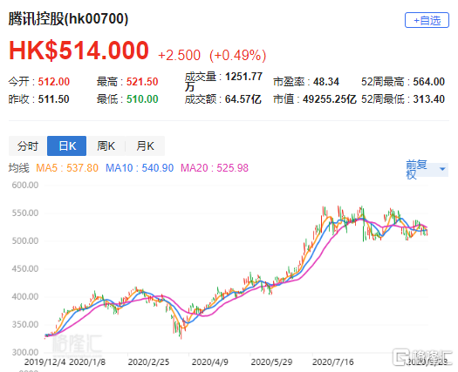
Task: Click the 昨收 value 511.50
Action: pyautogui.click(x=53, y=99)
